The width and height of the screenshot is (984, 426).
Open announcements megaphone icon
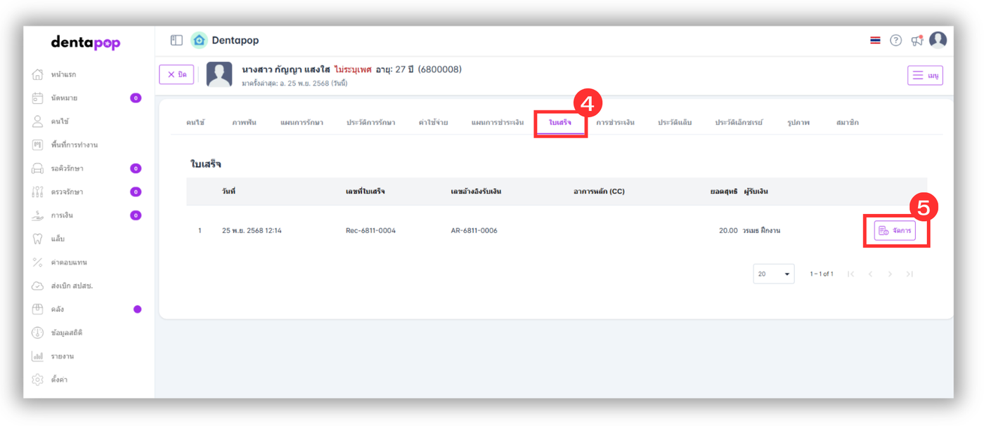[917, 41]
